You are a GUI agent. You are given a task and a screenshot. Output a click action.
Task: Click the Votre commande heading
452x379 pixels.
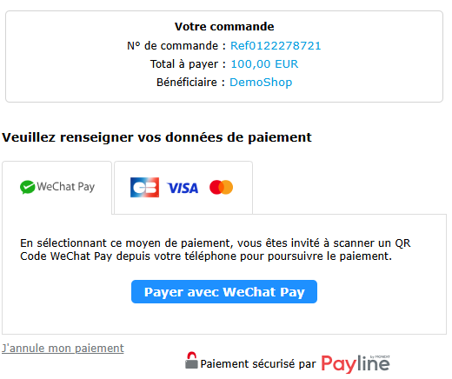pyautogui.click(x=224, y=27)
